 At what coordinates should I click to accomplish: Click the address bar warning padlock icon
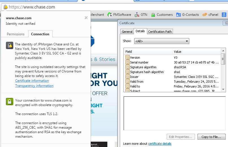[6, 7]
